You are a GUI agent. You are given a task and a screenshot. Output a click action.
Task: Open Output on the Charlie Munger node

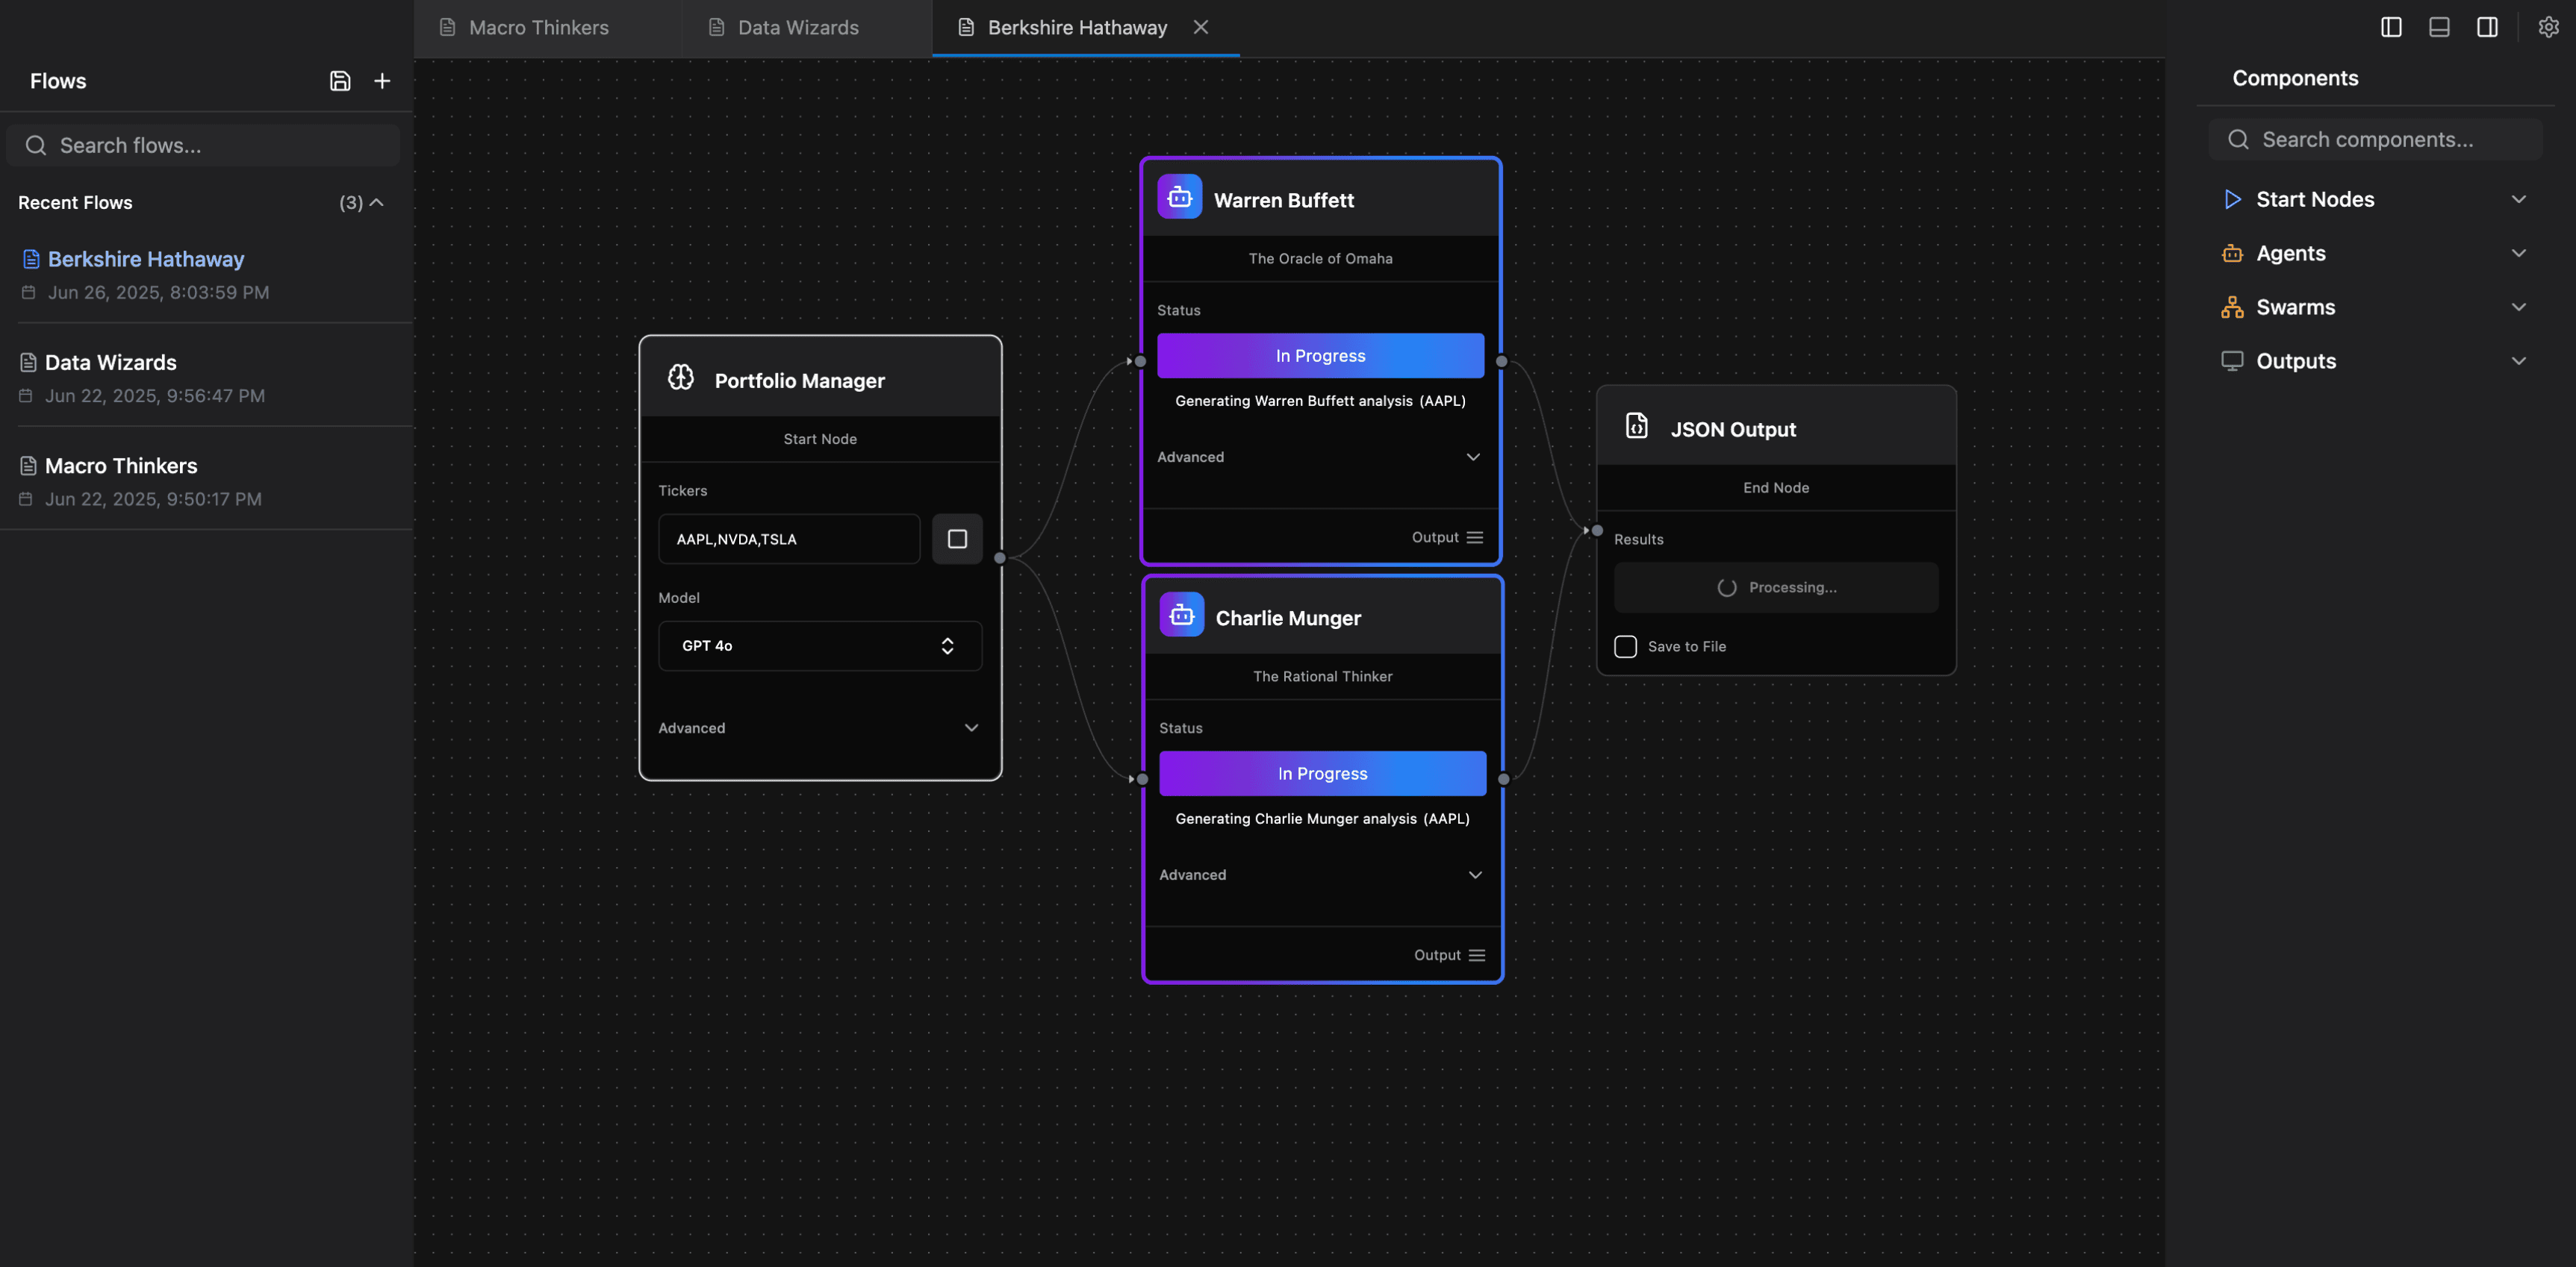(1448, 954)
